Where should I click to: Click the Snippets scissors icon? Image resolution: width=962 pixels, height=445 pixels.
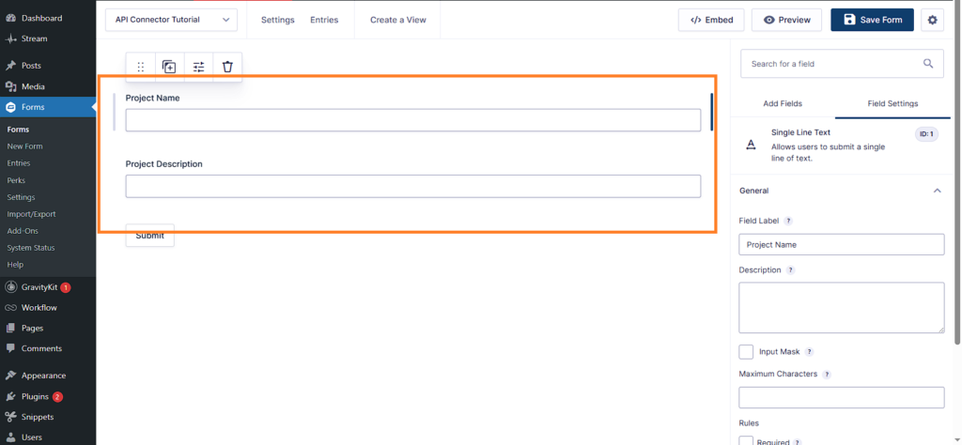coord(11,417)
